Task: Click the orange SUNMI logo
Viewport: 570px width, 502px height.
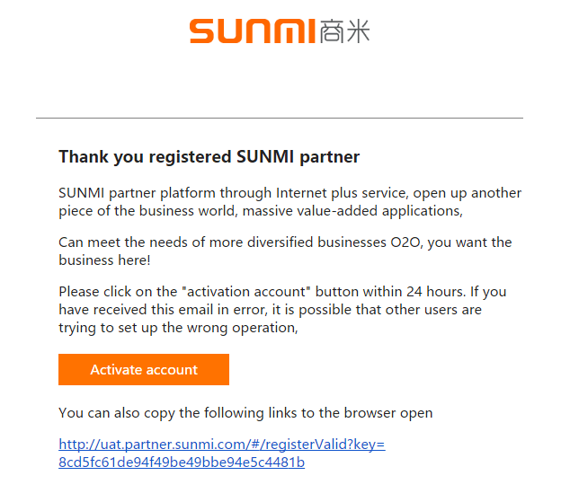Action: coord(253,31)
